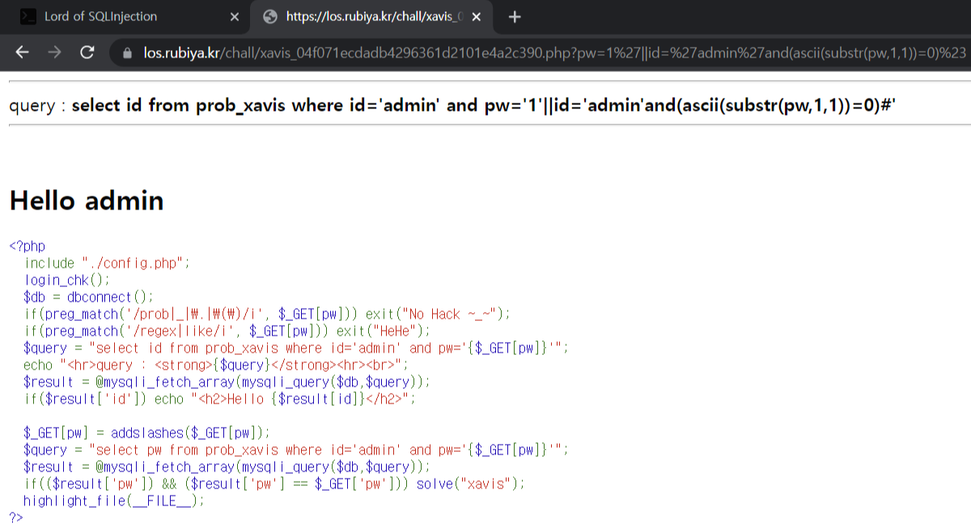The image size is (971, 528).
Task: Click the closing ?> tag
Action: click(x=16, y=517)
